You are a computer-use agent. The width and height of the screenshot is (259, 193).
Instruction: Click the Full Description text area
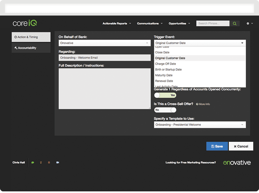105,89
